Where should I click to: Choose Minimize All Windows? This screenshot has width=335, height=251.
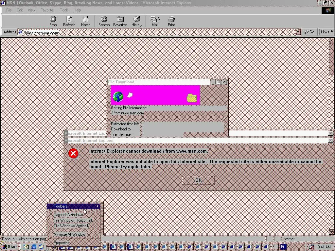74,234
